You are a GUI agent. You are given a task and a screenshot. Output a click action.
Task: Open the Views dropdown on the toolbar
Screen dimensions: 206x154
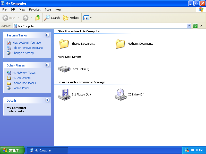[x=90, y=18]
